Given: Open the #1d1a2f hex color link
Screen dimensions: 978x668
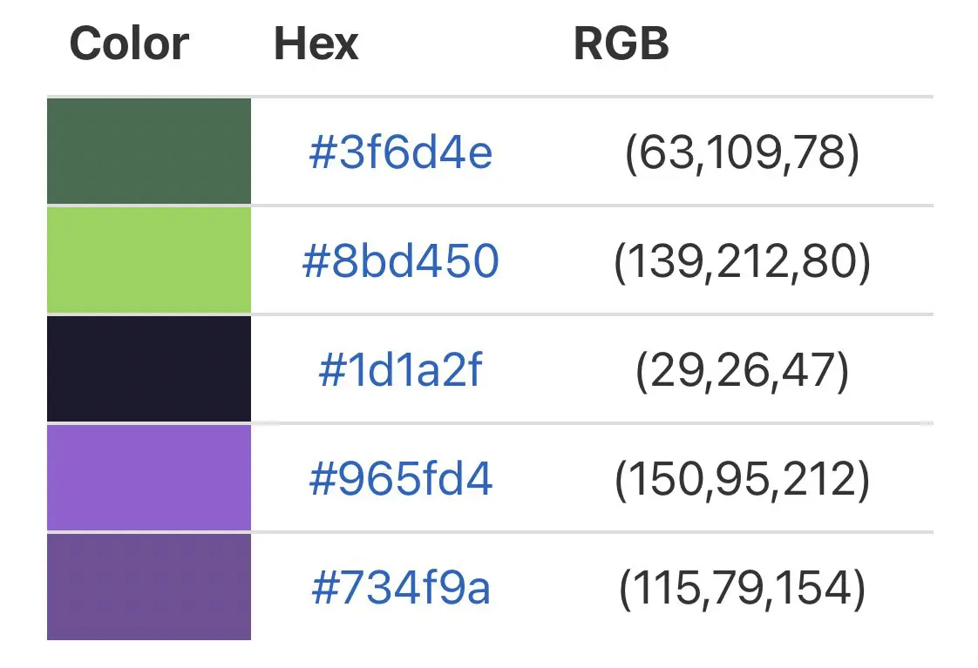Looking at the screenshot, I should pyautogui.click(x=400, y=369).
